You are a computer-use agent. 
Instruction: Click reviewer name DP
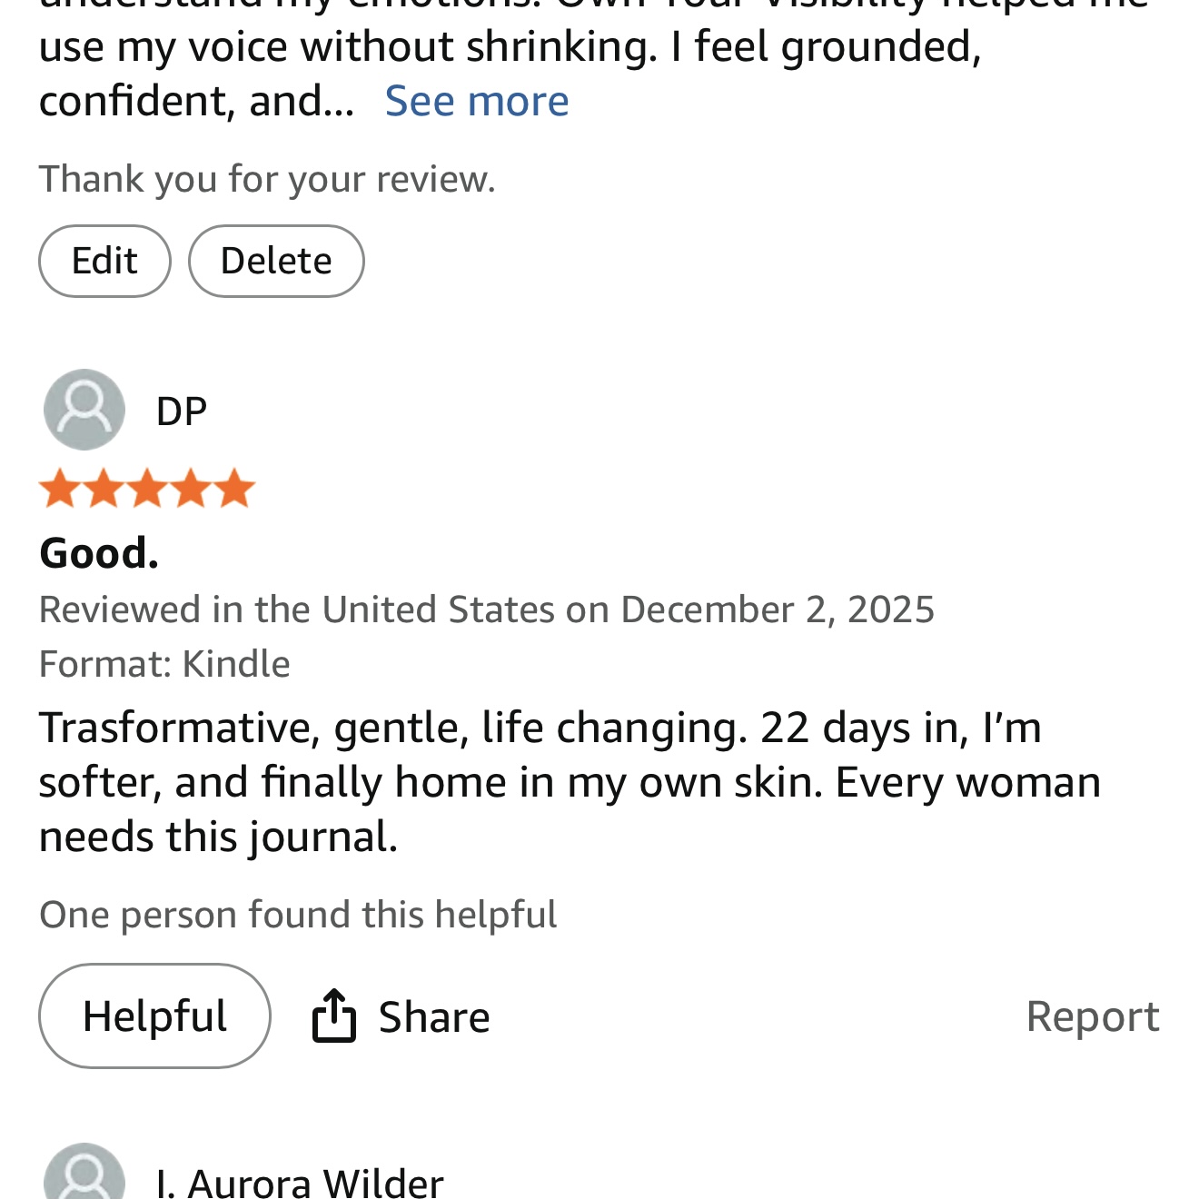click(x=182, y=411)
